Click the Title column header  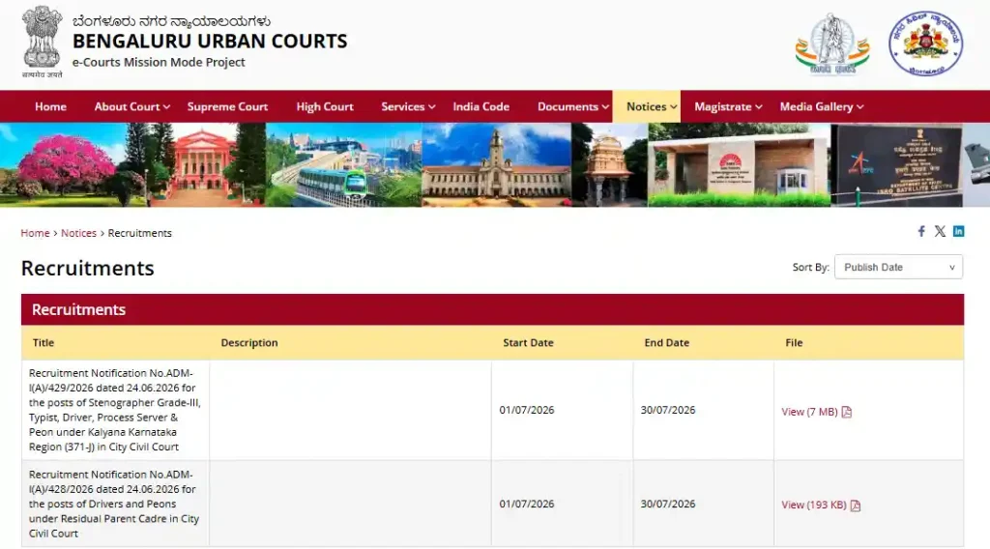pos(43,343)
